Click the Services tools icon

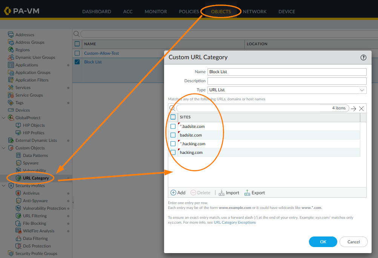(x=11, y=88)
